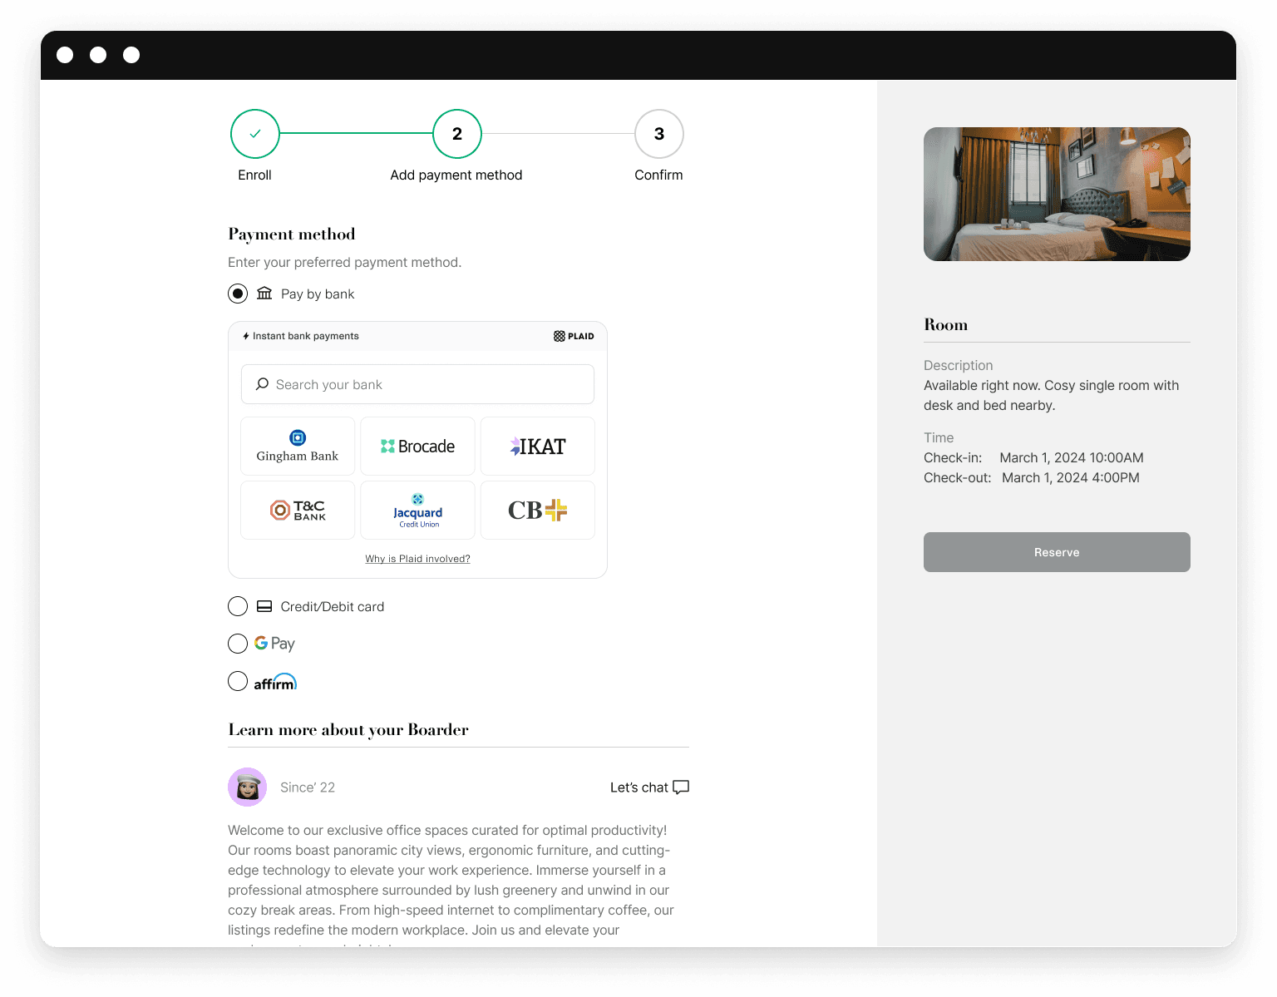The image size is (1277, 997).
Task: Click the Plaid logo
Action: click(x=574, y=336)
